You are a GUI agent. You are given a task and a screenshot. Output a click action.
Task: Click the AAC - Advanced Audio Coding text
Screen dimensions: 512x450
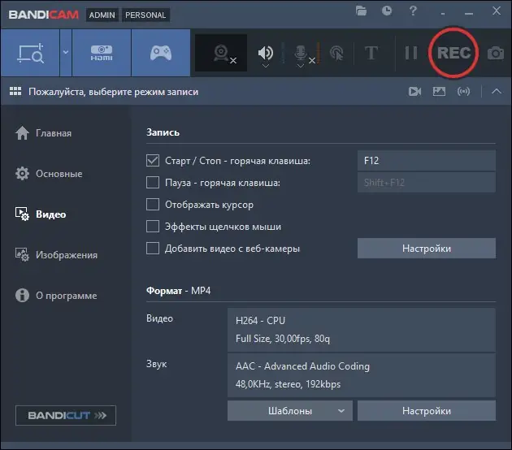[x=302, y=366]
